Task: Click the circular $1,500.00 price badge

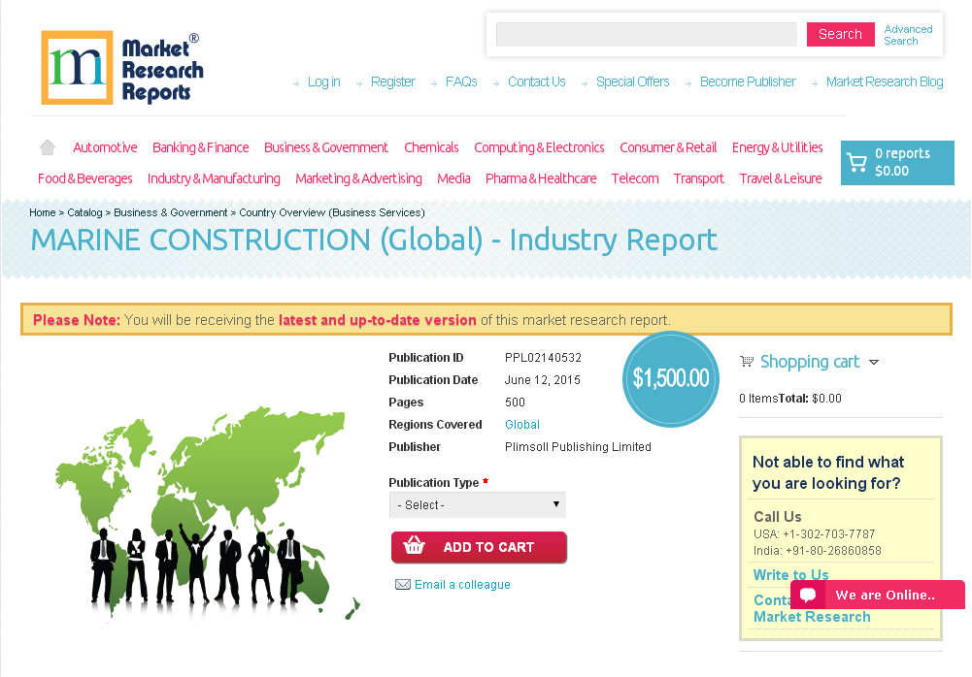Action: tap(670, 379)
